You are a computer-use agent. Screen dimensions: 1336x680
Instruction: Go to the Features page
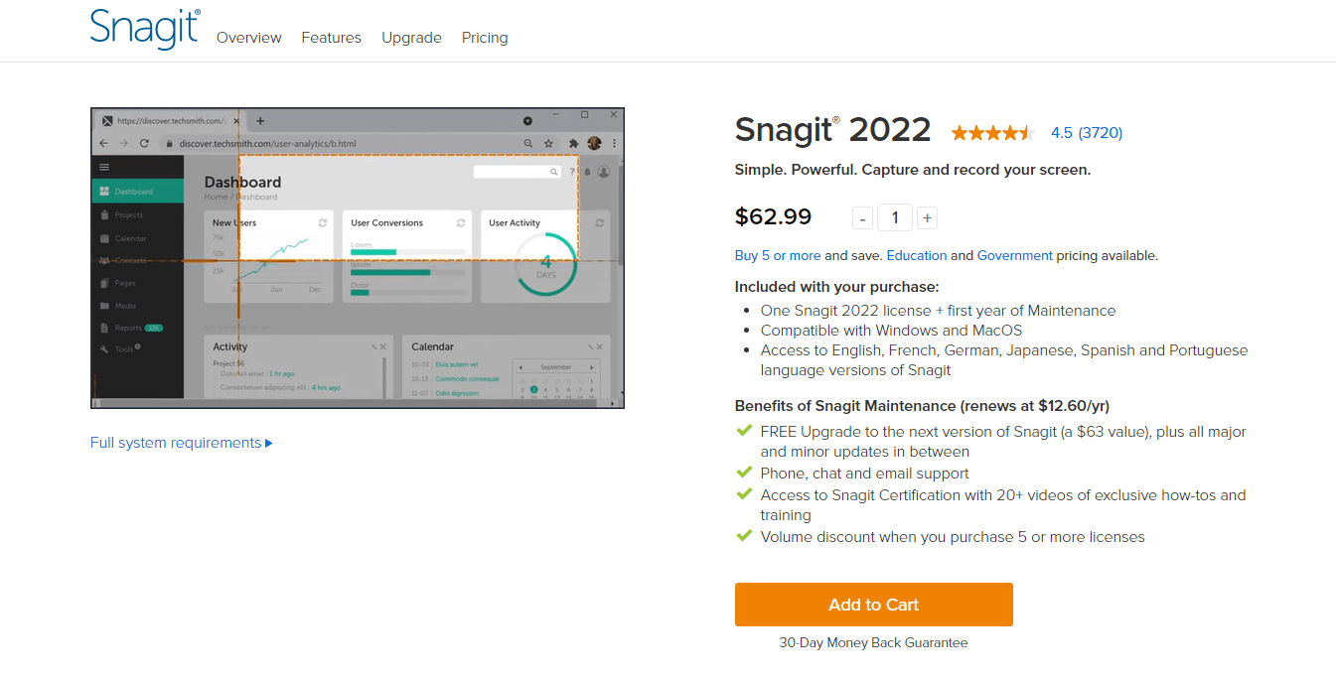(x=332, y=38)
